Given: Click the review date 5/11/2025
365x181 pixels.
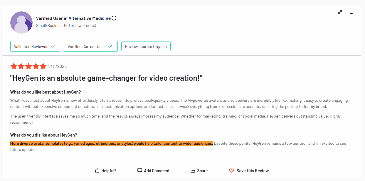Looking at the screenshot, I should pyautogui.click(x=58, y=66).
